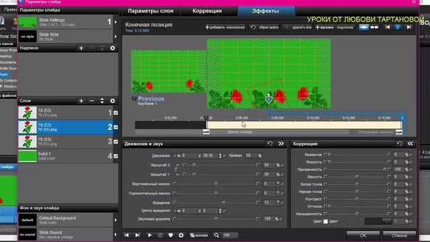This screenshot has width=430, height=242.
Task: Expand Slide Settings arrow
Action: pyautogui.click(x=116, y=22)
